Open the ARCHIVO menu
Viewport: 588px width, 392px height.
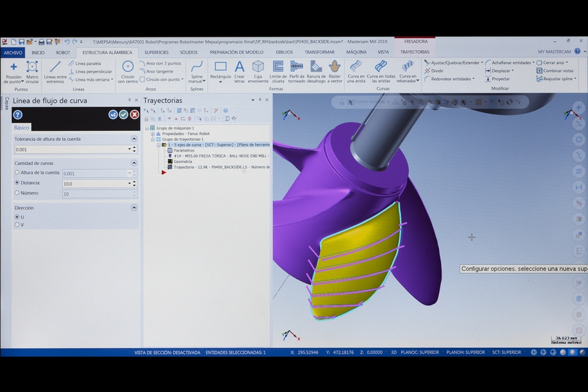coord(13,51)
